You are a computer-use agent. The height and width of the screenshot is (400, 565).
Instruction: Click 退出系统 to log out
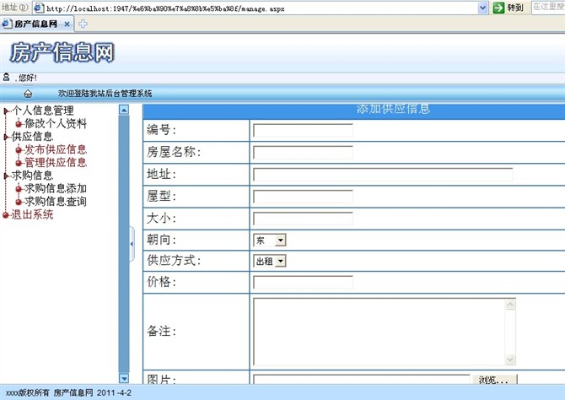[x=32, y=214]
